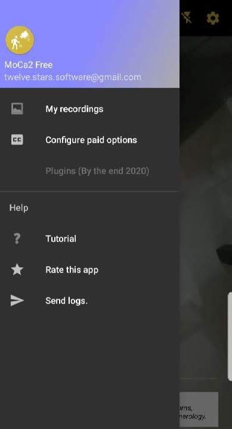Select Send logs. entry
This screenshot has width=232, height=429.
click(x=89, y=301)
